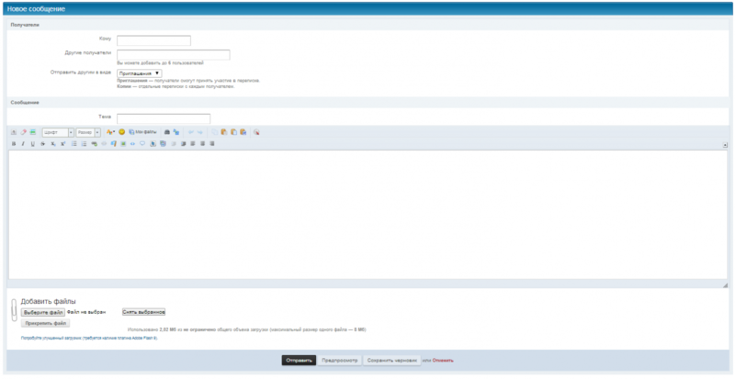Align text right in editor

point(212,144)
